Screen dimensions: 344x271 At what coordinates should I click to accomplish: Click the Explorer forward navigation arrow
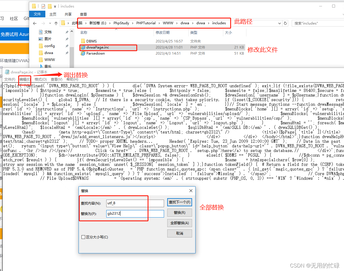(43, 23)
